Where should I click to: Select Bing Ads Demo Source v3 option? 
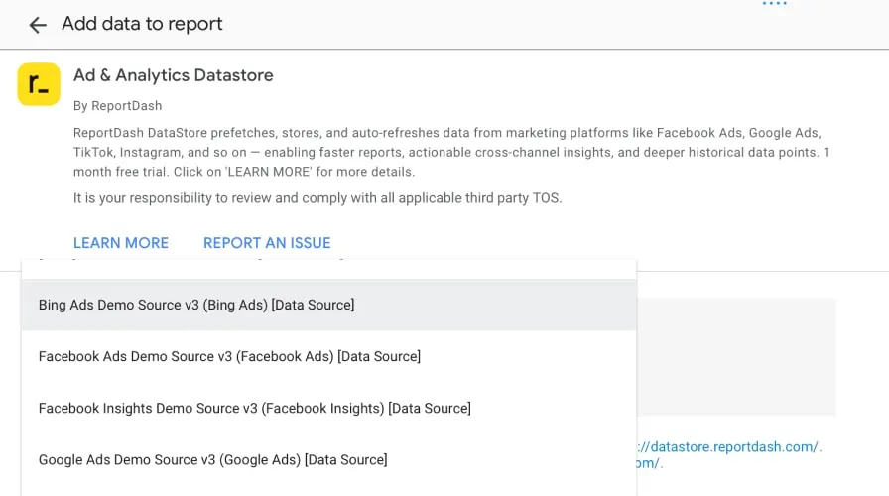coord(328,305)
